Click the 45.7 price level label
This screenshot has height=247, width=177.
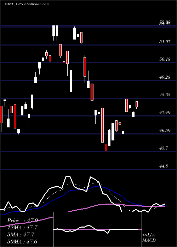click(x=164, y=148)
